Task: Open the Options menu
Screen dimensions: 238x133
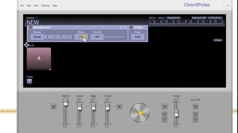Action: pos(45,6)
